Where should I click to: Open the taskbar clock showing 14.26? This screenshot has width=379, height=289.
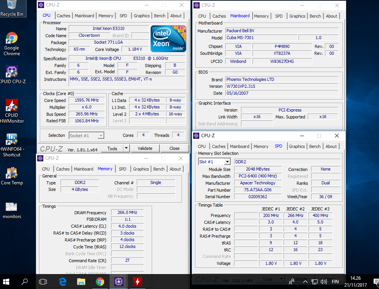[x=356, y=281]
